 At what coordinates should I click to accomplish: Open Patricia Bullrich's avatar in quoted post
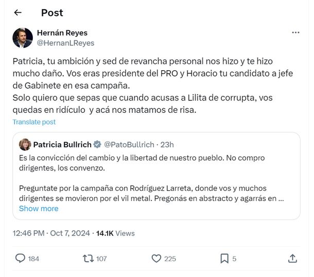point(25,145)
